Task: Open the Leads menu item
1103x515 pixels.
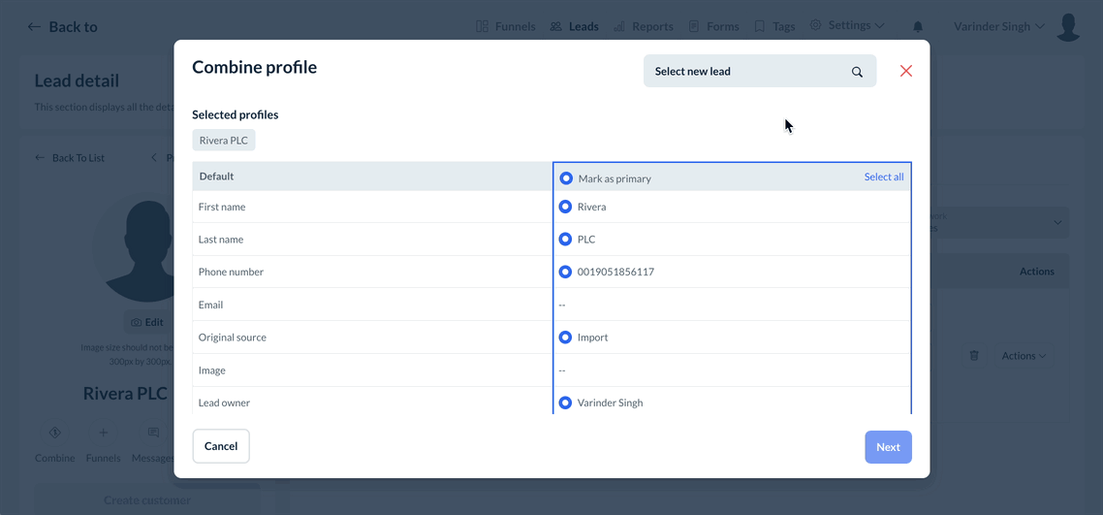Action: pos(574,26)
